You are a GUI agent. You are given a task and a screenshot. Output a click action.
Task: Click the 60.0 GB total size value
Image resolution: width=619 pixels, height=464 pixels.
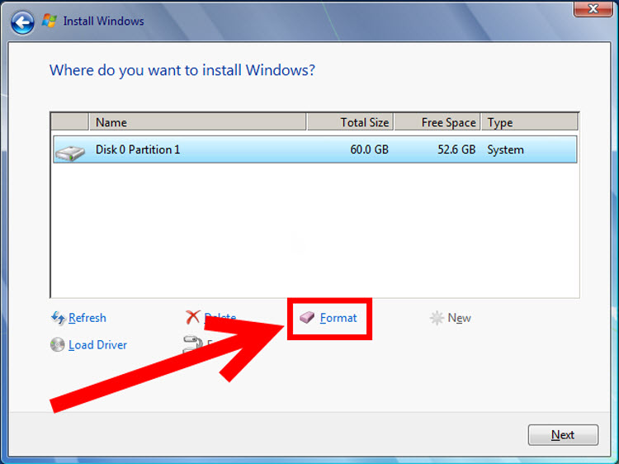[x=369, y=149]
